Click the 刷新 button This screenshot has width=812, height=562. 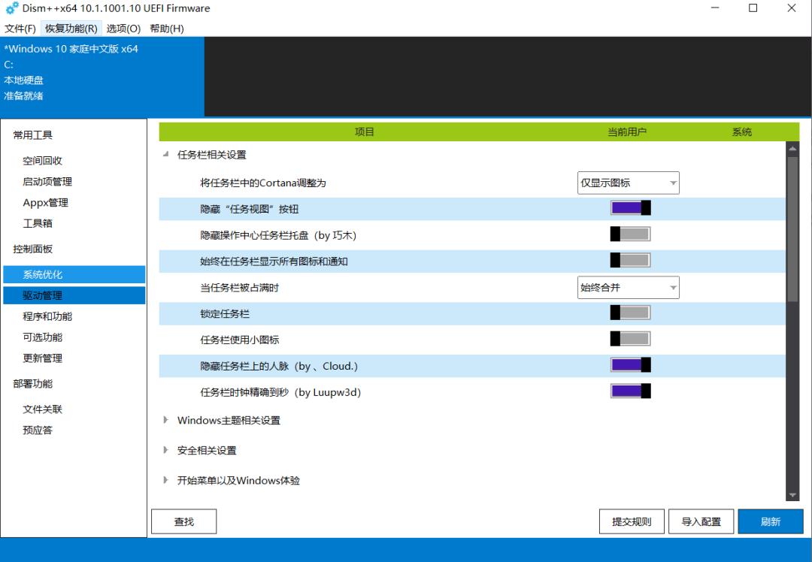[771, 521]
